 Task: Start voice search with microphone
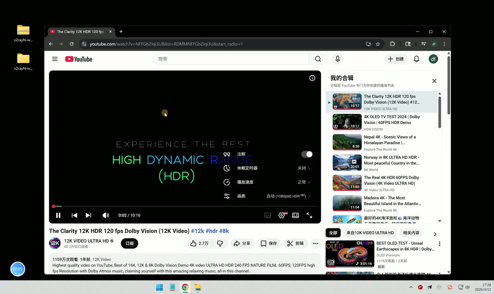tap(338, 59)
